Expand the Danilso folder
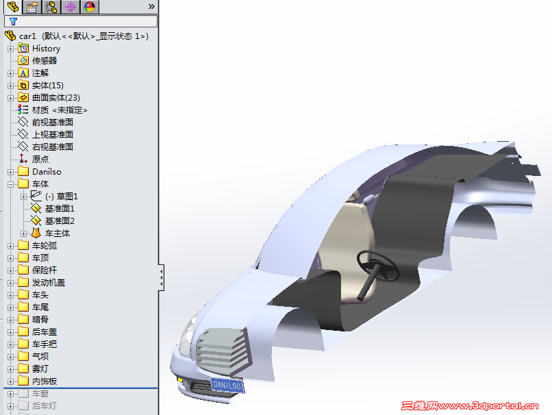Image resolution: width=552 pixels, height=415 pixels. [x=10, y=172]
